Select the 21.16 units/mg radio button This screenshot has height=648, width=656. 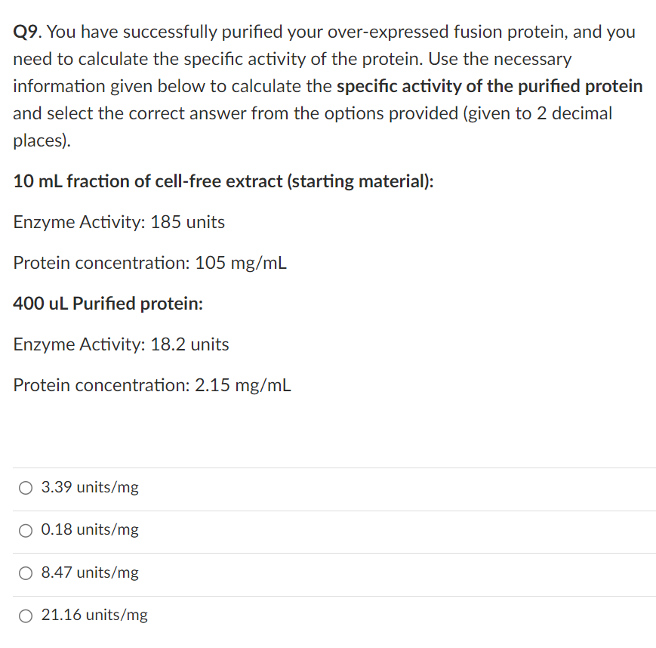25,616
